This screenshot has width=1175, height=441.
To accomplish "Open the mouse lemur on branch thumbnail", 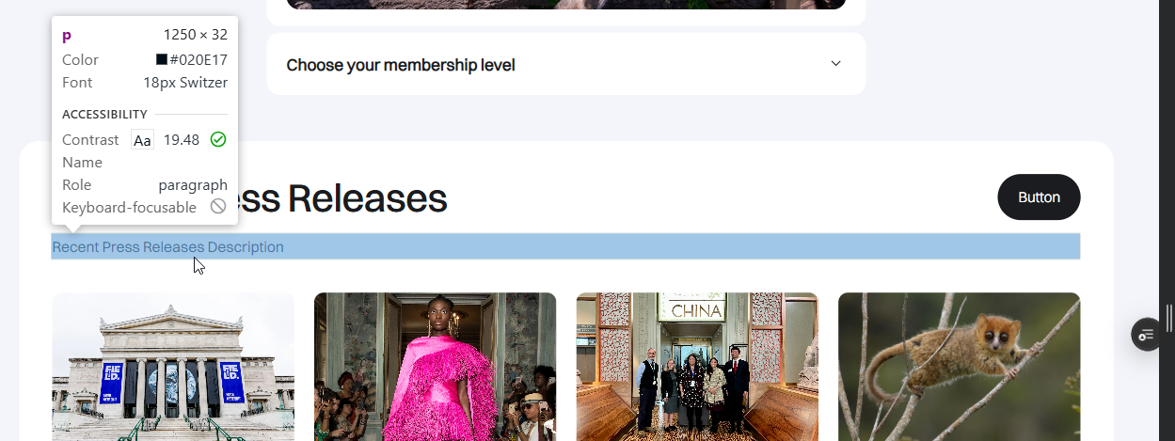I will tap(959, 367).
